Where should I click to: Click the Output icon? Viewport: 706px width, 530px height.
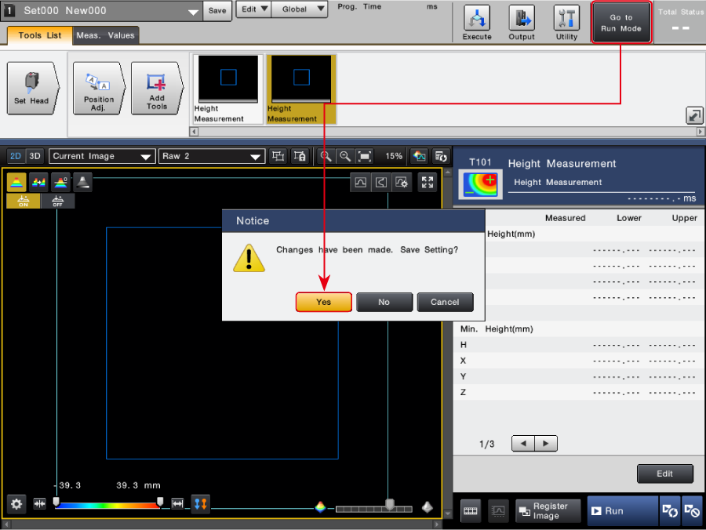click(521, 23)
